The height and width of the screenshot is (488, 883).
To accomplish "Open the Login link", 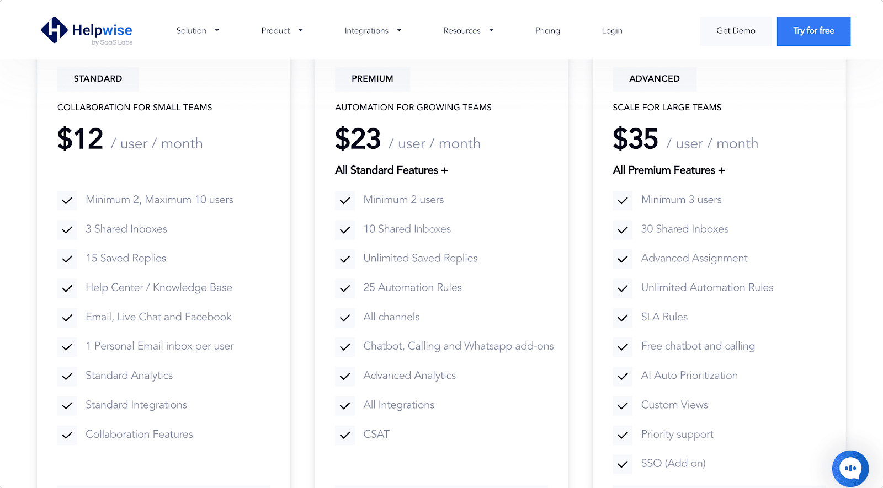I will 612,31.
